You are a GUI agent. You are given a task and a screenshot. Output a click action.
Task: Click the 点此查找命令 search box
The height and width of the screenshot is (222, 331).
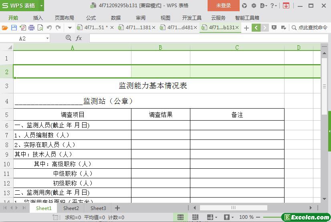(x=309, y=27)
